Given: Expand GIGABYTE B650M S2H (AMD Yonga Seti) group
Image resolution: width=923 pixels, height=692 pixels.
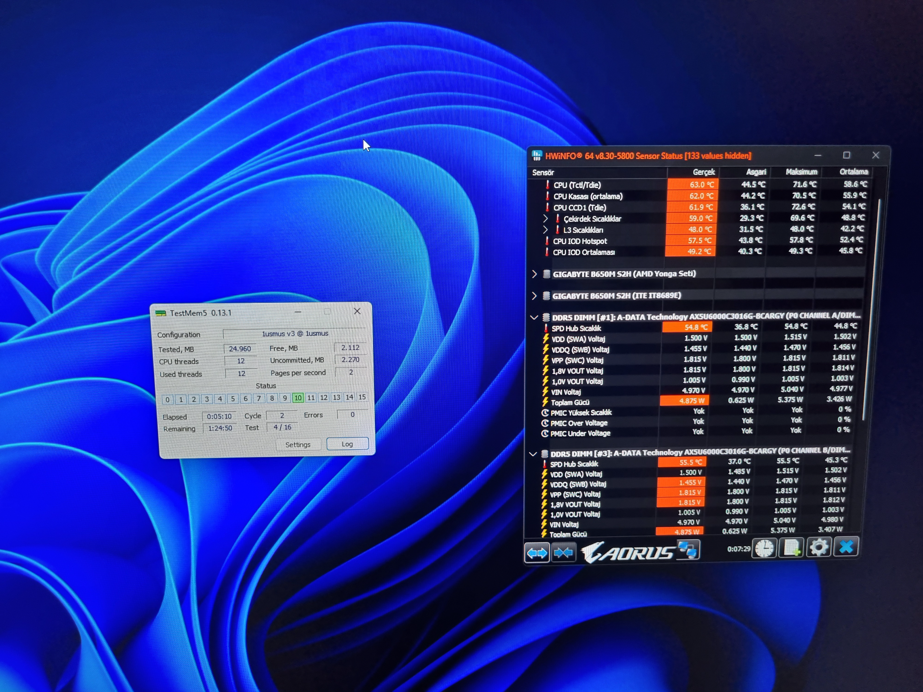Looking at the screenshot, I should (535, 274).
